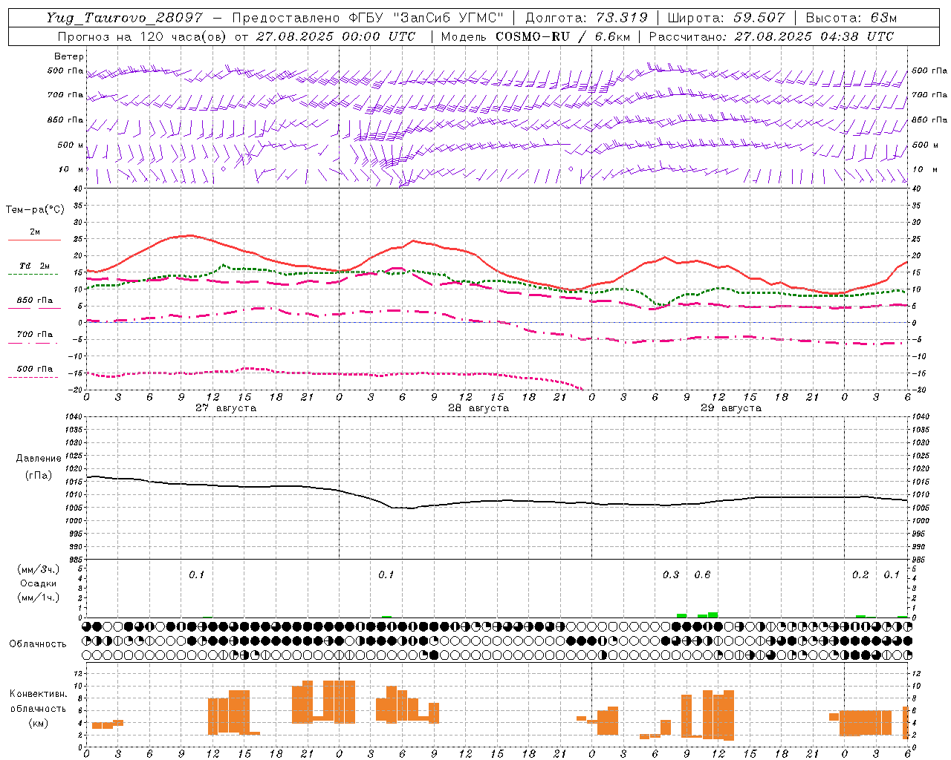This screenshot has width=951, height=760.
Task: Click the Осадки precipitation label
Action: 39,583
